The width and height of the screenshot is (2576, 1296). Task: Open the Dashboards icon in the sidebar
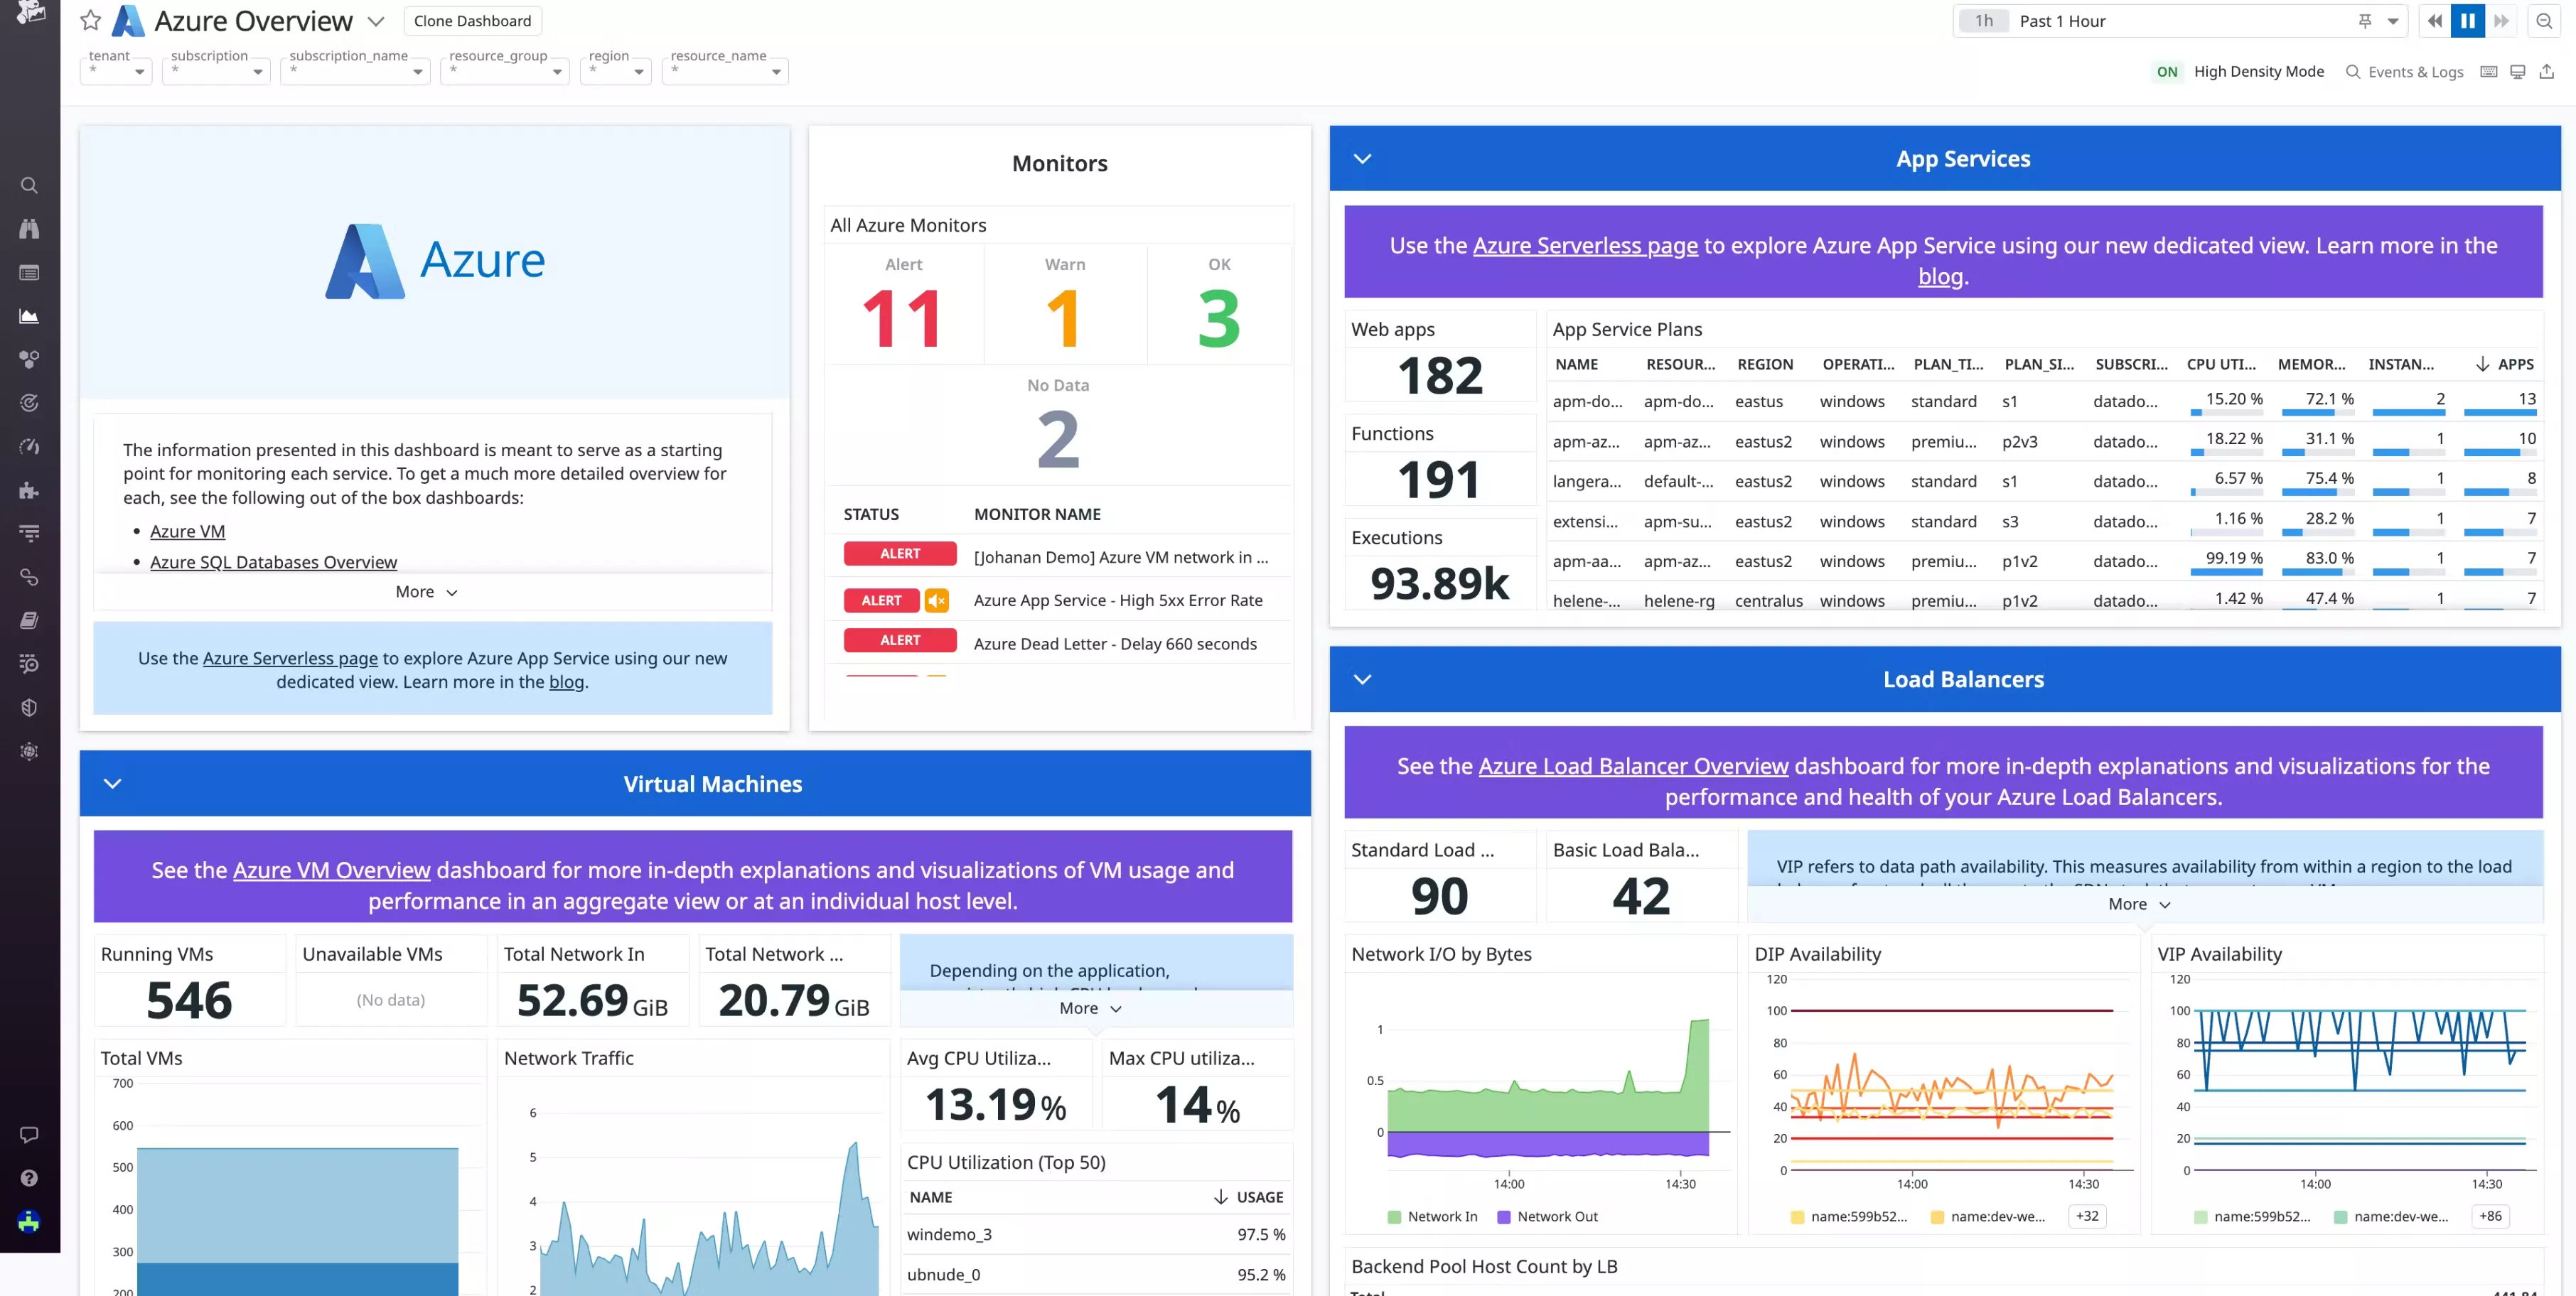29,273
